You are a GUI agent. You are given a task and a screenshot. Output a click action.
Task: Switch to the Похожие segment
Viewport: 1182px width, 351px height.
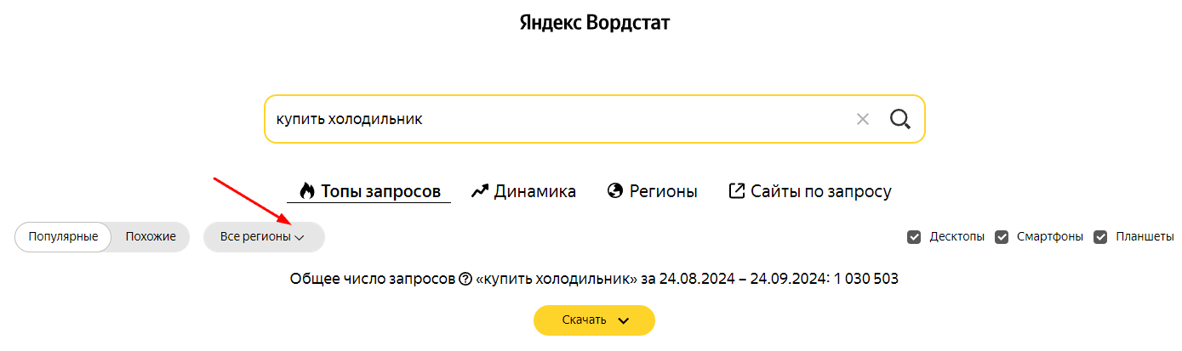[151, 237]
